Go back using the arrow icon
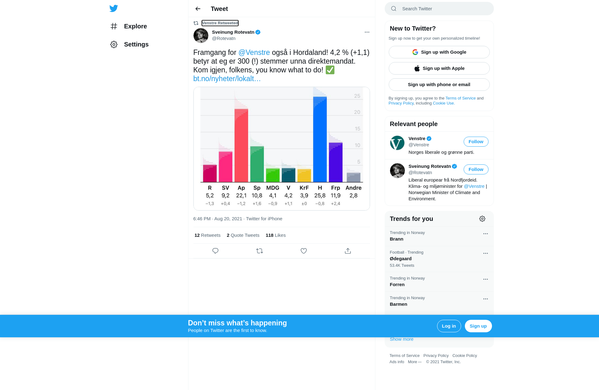This screenshot has width=599, height=390. coord(198,9)
